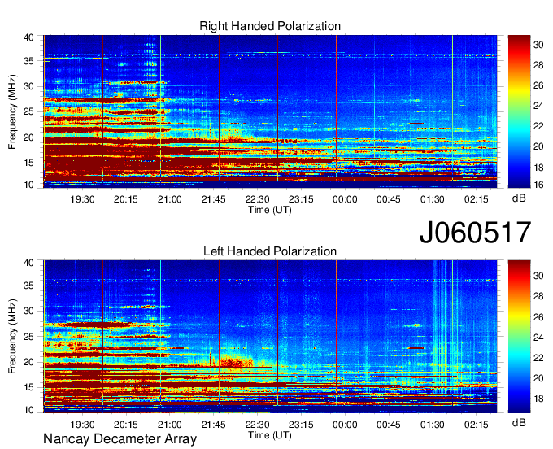Click the 21:00 tick under Right Handed plot
Screen dimensions: 553x449
coord(170,199)
